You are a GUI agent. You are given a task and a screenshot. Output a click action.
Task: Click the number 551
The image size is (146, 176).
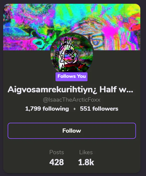pos(85,109)
